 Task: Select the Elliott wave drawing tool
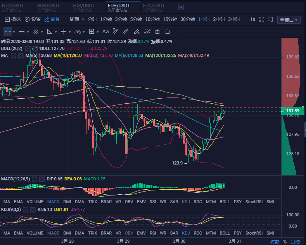(78, 32)
